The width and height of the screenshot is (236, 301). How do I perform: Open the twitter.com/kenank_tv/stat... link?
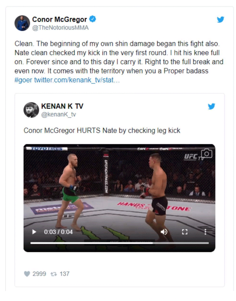(x=77, y=80)
